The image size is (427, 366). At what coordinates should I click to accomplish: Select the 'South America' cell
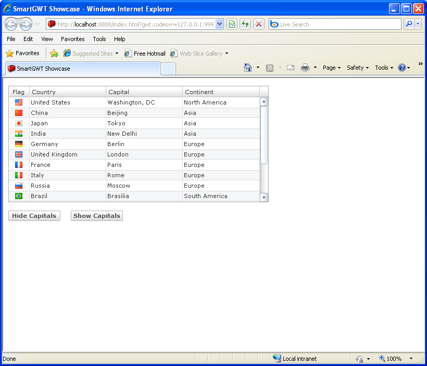(x=221, y=196)
